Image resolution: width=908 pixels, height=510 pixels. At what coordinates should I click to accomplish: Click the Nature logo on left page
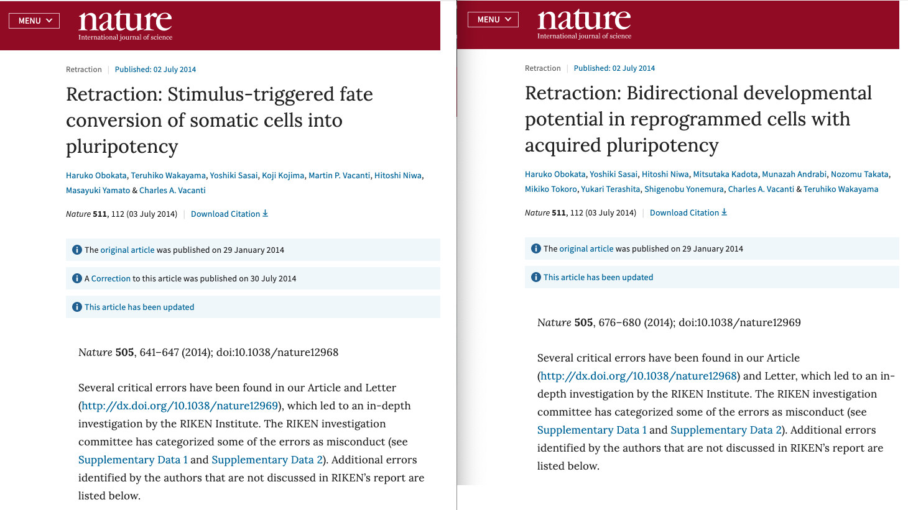coord(125,24)
